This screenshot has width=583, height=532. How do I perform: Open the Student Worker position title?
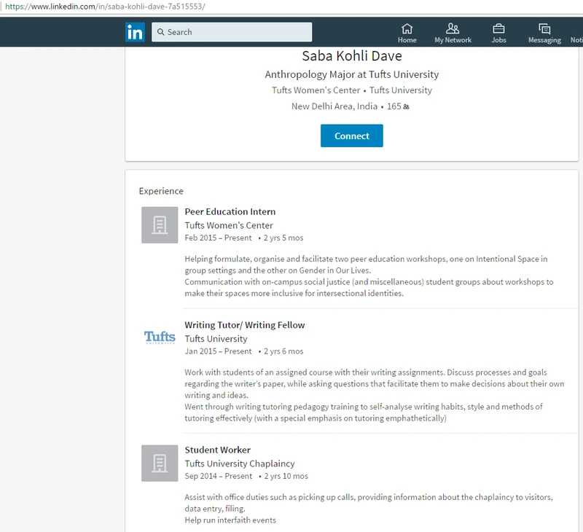[x=217, y=450]
